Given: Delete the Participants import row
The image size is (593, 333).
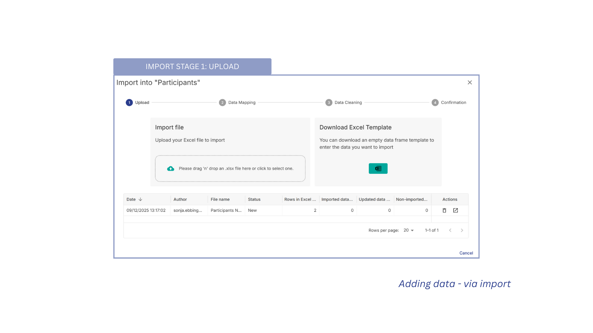Looking at the screenshot, I should tap(444, 210).
